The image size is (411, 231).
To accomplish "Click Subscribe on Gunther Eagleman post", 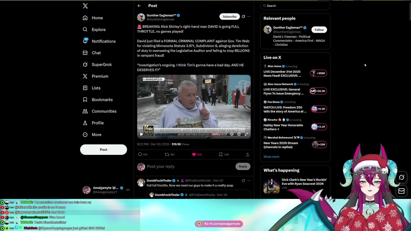I will pyautogui.click(x=230, y=17).
